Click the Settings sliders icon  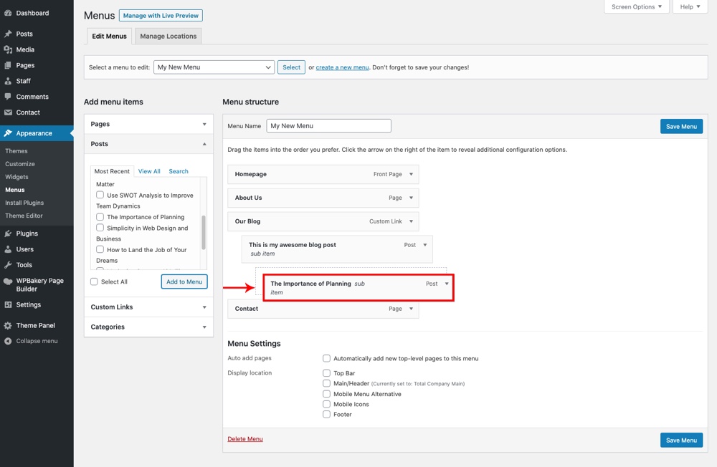8,305
